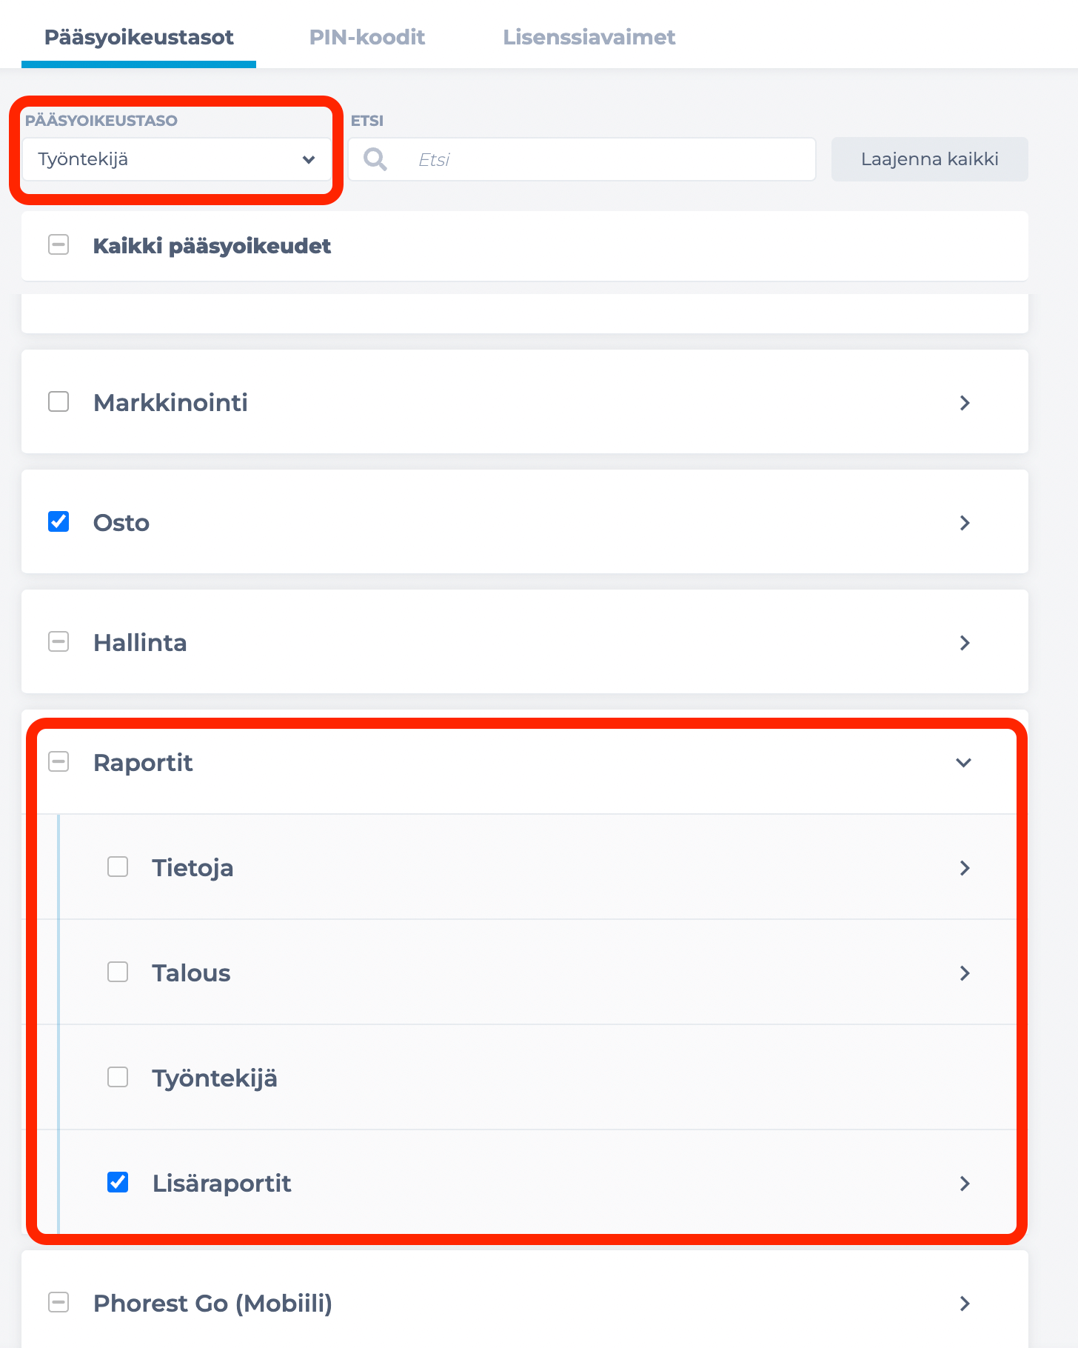
Task: Open the Lisenssiavaimet tab
Action: 589,37
